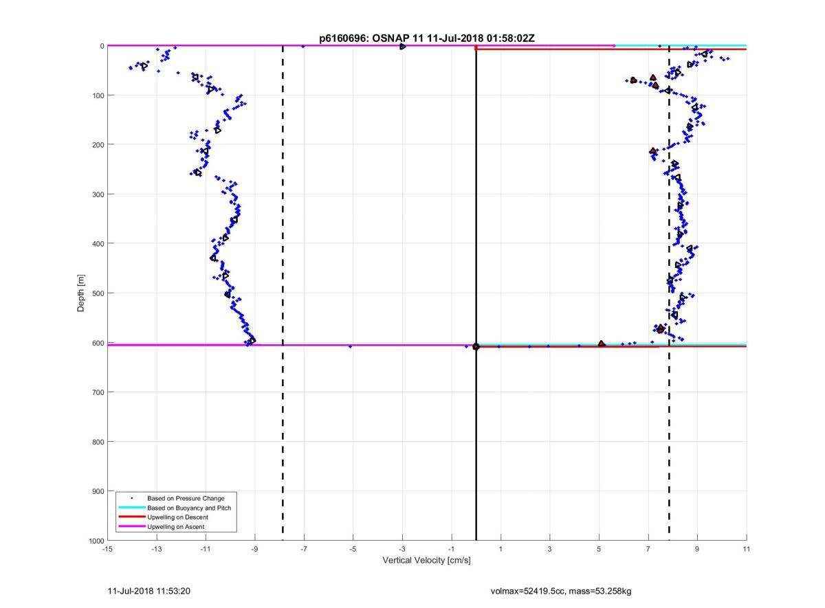Click the red line sample in the legend

pyautogui.click(x=131, y=517)
